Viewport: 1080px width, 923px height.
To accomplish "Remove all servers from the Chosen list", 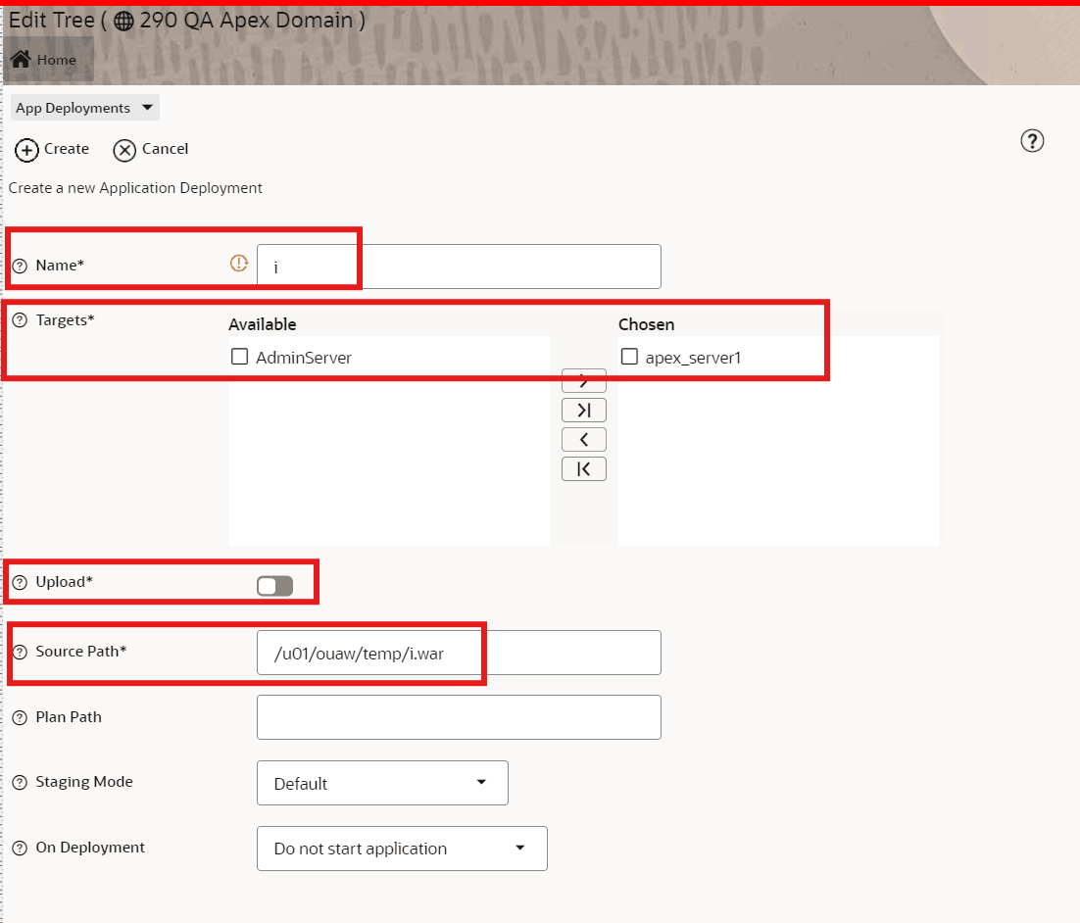I will coord(583,468).
